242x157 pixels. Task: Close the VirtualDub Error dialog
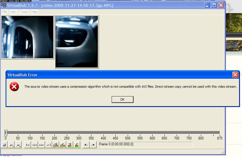[235, 75]
